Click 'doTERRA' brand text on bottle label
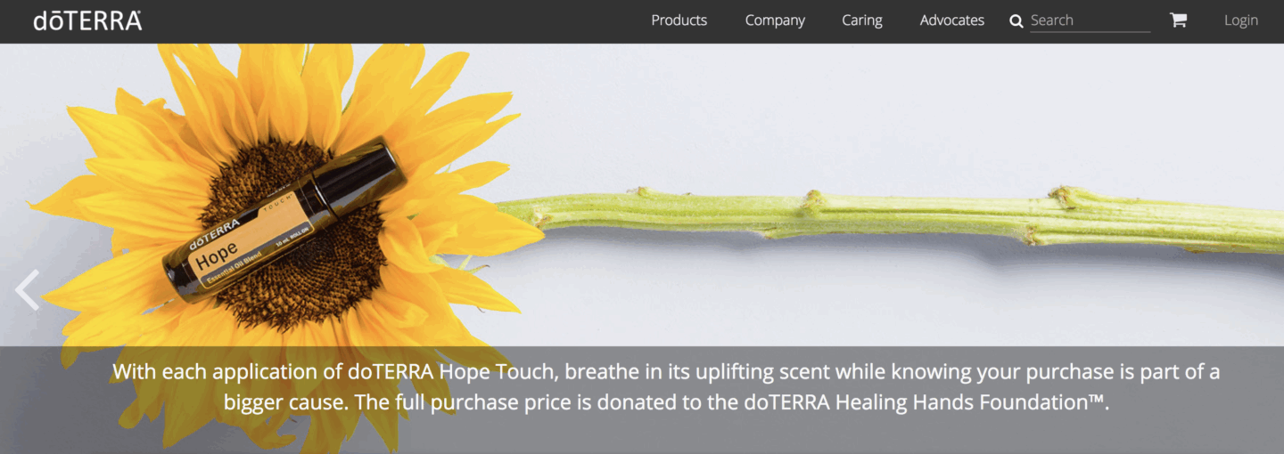Viewport: 1284px width, 454px height. click(214, 231)
